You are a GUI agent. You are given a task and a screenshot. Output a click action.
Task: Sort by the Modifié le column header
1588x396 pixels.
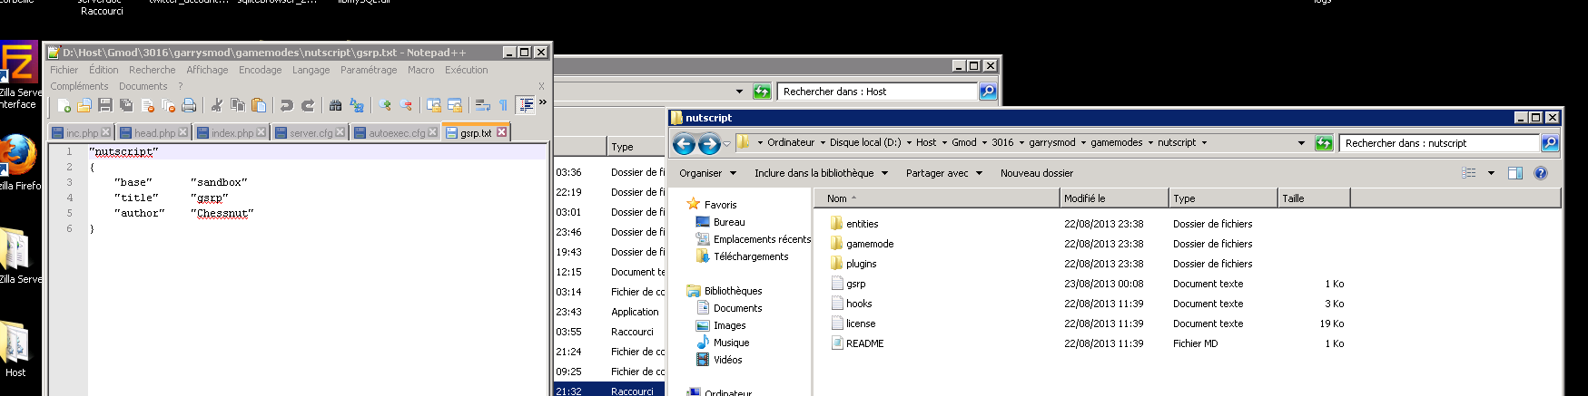(x=1113, y=198)
